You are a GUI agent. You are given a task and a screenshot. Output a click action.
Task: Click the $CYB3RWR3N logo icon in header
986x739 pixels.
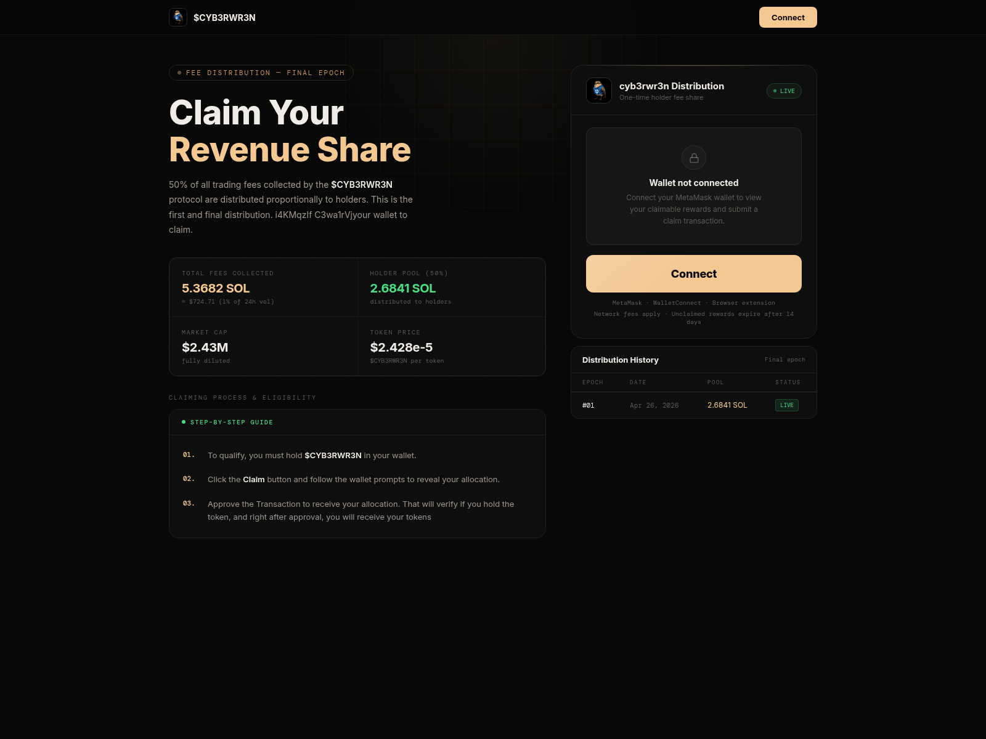178,17
